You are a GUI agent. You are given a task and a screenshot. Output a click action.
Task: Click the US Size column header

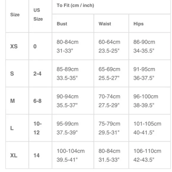38,15
